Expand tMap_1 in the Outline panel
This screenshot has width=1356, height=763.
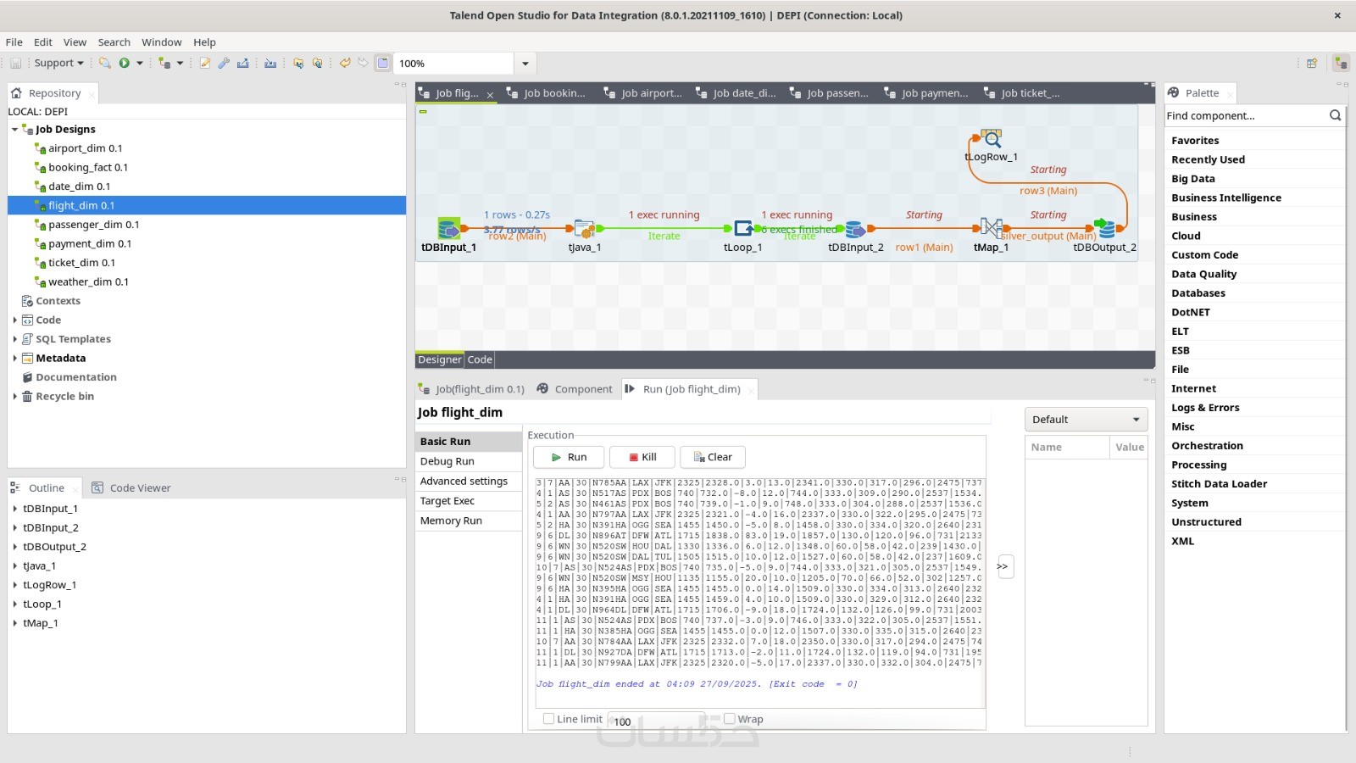pos(15,623)
